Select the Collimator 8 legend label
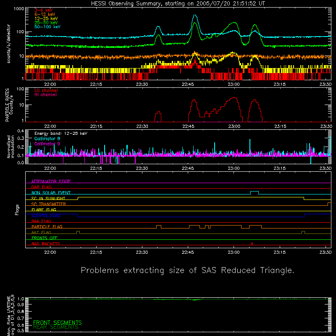 [47, 139]
